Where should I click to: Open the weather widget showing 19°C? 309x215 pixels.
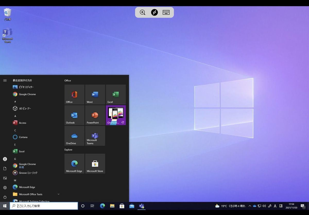230,206
